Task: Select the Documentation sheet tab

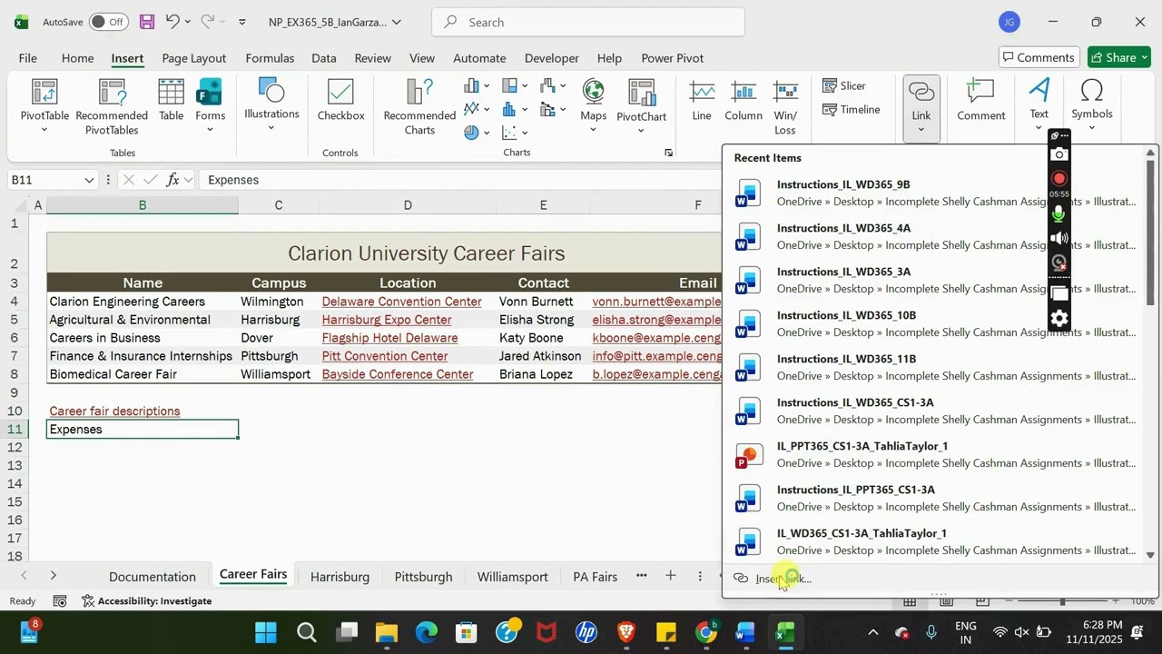Action: (x=152, y=576)
